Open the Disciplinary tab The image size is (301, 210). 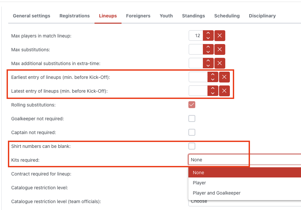pyautogui.click(x=262, y=16)
